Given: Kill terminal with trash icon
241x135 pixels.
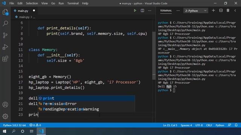Looking at the screenshot, I should 228,10.
